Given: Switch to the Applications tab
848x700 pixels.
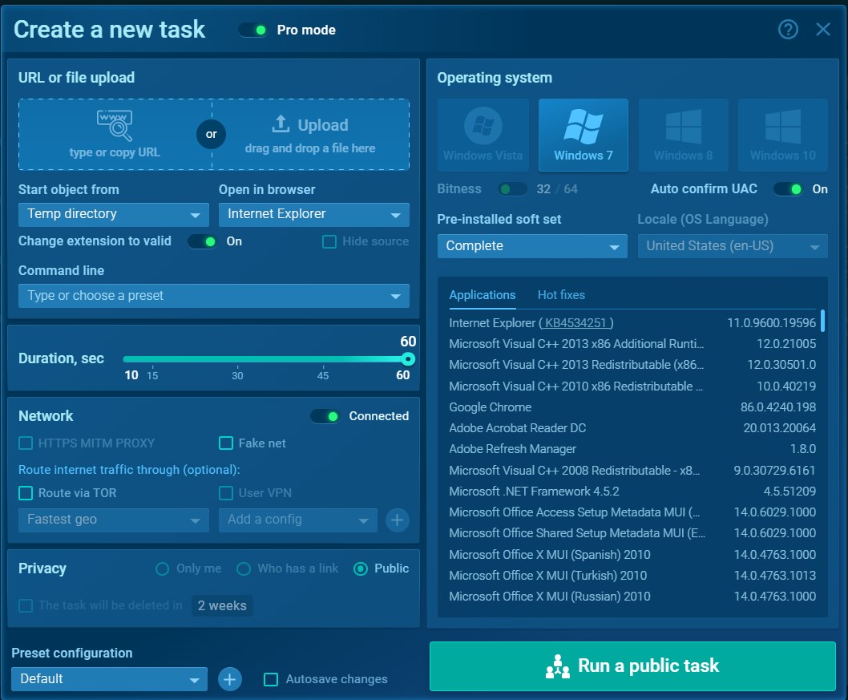Looking at the screenshot, I should tap(482, 295).
